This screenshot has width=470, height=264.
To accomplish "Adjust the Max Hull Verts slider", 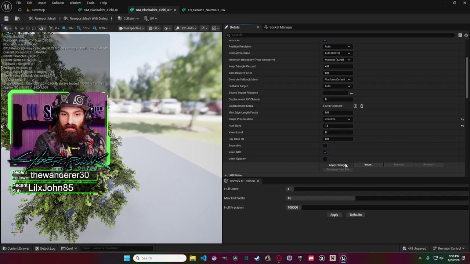I will click(377, 198).
